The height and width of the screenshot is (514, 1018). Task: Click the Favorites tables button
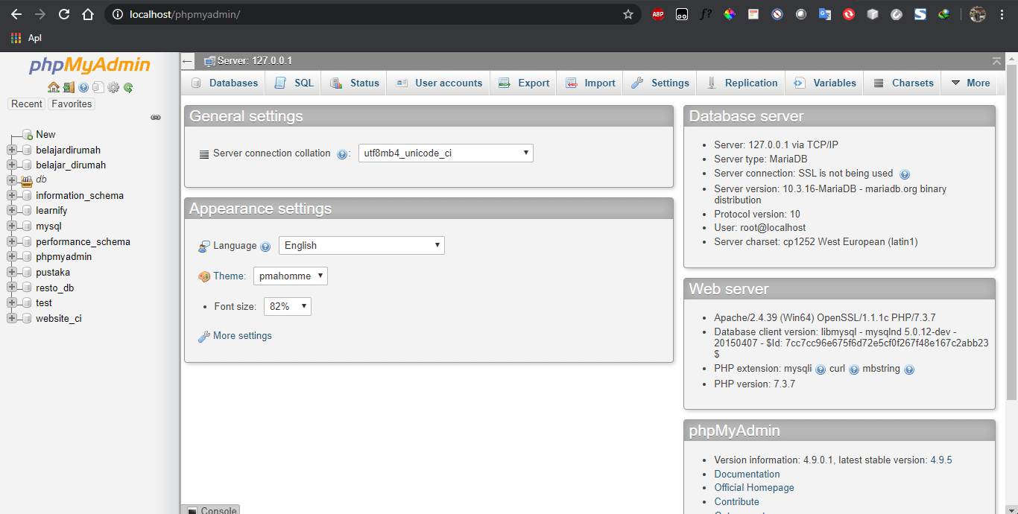(72, 104)
